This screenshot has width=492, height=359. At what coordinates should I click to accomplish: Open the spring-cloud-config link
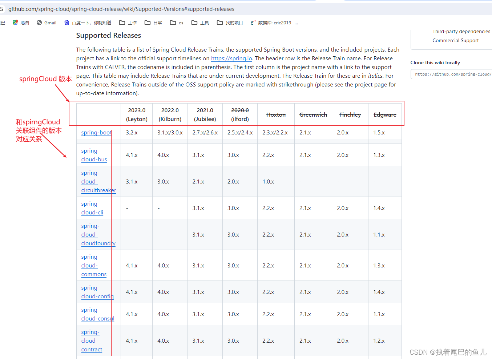click(x=97, y=292)
